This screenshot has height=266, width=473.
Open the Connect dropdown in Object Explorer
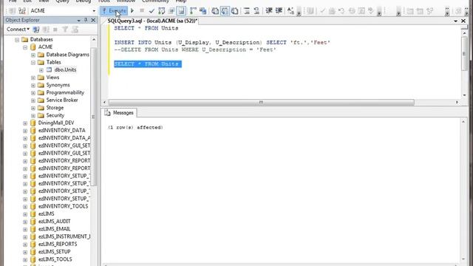(x=18, y=30)
